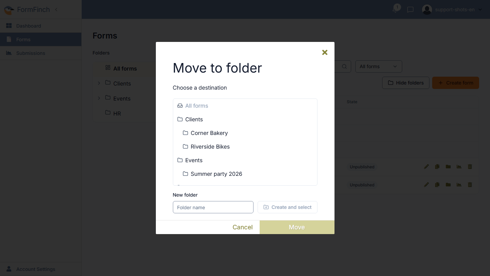
Task: Focus the Folder name input field
Action: click(213, 207)
